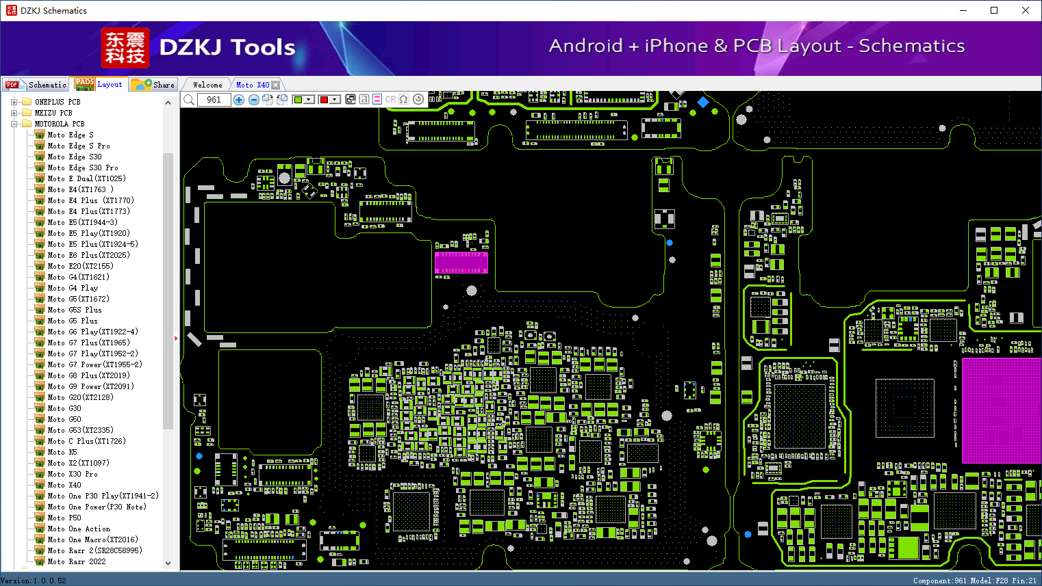Open Moto C Plus(XT1726) layout
Image resolution: width=1042 pixels, height=586 pixels.
pyautogui.click(x=87, y=441)
